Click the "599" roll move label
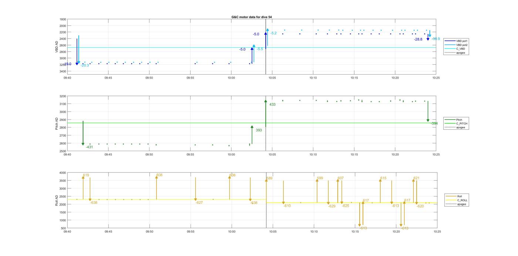The width and height of the screenshot is (518, 256). click(320, 178)
